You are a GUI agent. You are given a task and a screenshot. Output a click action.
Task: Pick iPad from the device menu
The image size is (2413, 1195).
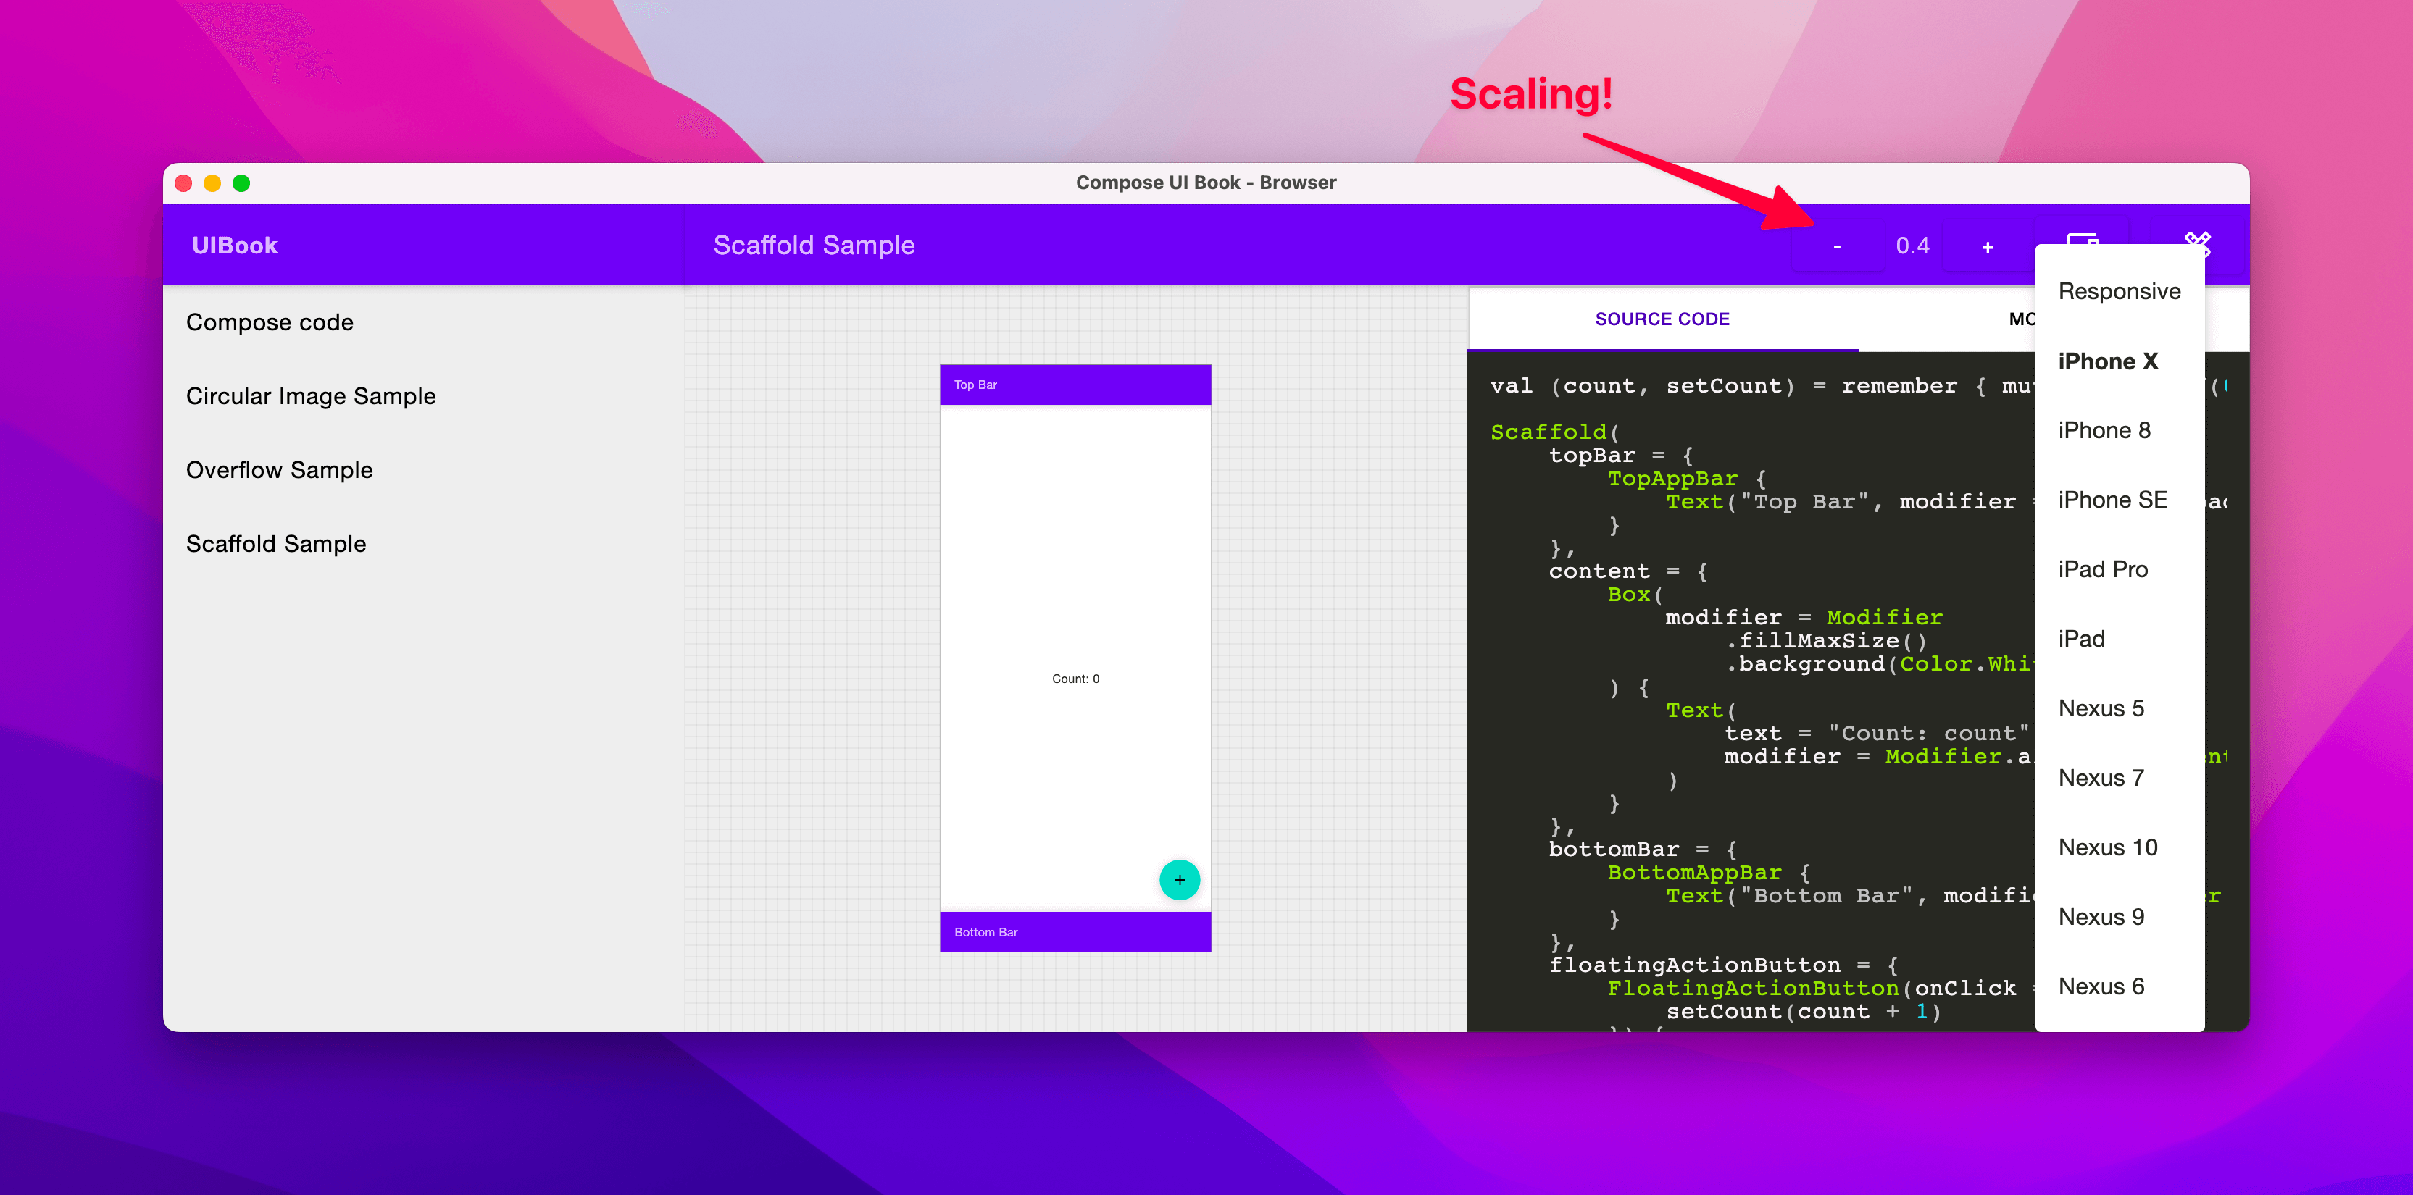tap(2120, 639)
